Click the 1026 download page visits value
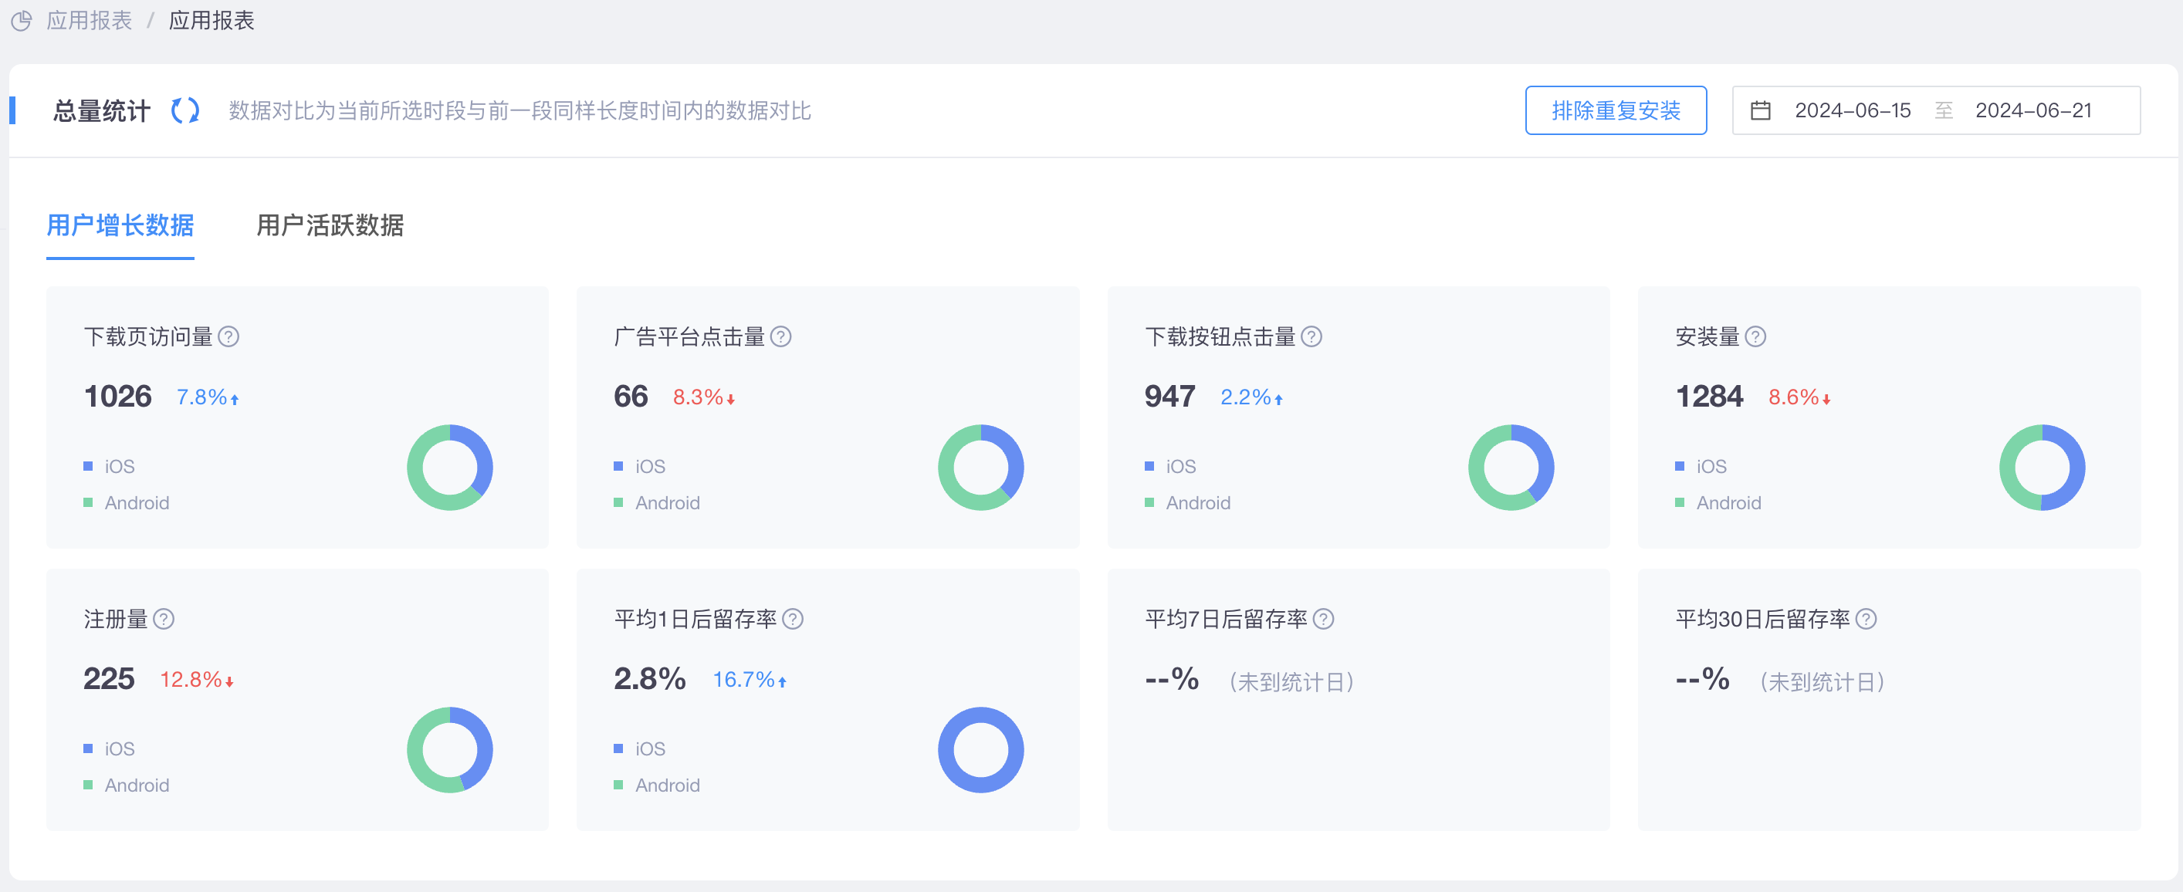 click(118, 396)
